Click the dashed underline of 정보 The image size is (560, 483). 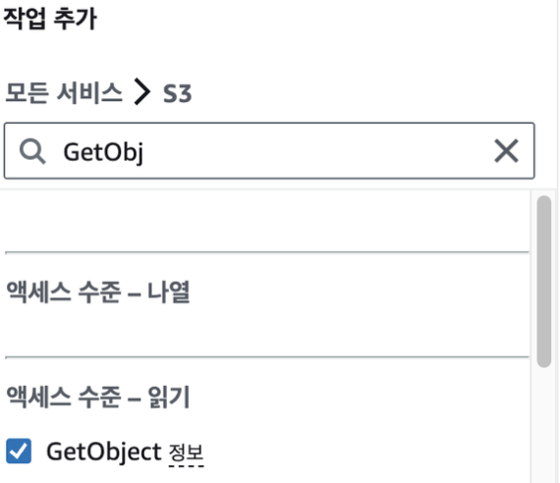tap(186, 465)
